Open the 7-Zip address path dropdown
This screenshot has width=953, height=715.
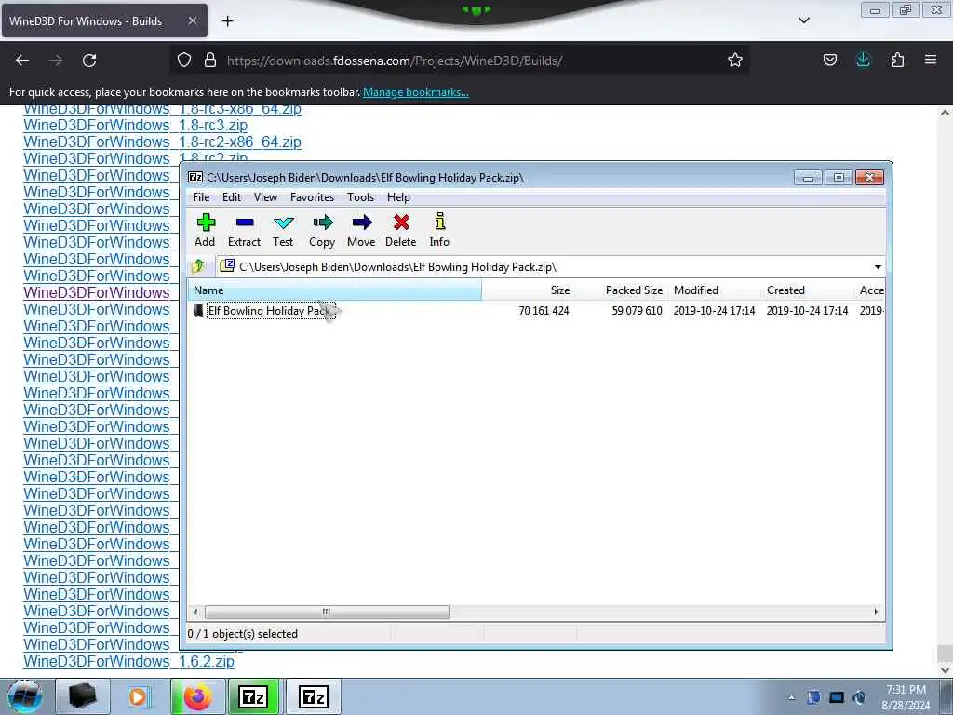[x=878, y=267]
